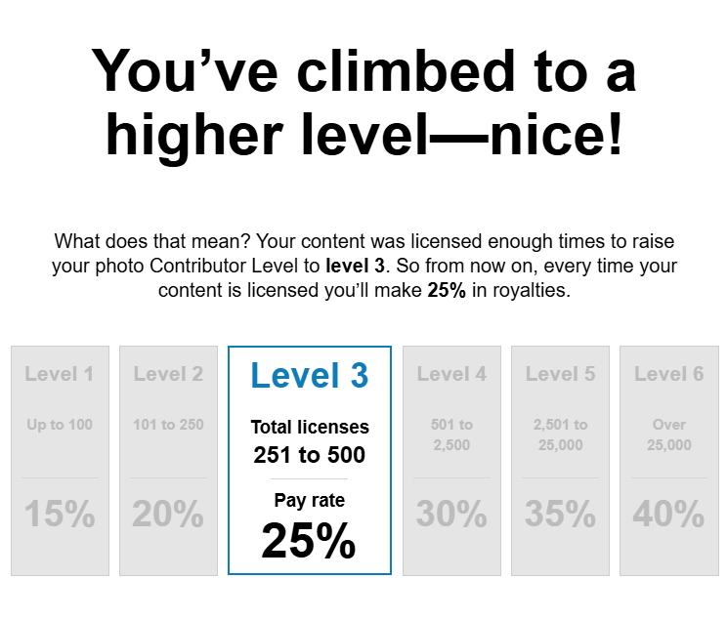Click the "101 to 250" license range
This screenshot has height=620, width=727.
[168, 425]
